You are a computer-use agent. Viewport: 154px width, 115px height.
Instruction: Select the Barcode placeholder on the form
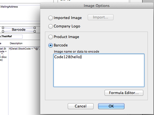(19, 30)
